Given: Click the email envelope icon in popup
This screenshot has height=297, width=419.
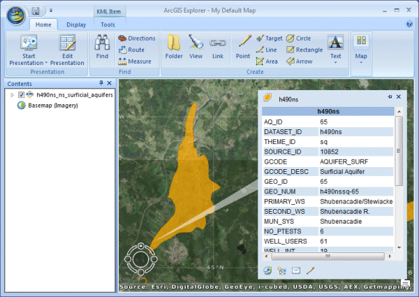Looking at the screenshot, I should pos(296,270).
